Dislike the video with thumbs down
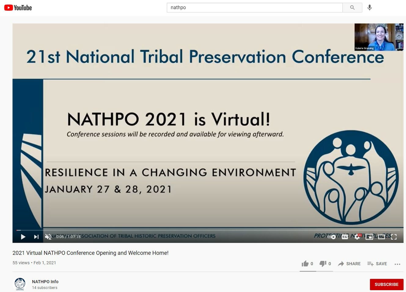 (x=325, y=264)
